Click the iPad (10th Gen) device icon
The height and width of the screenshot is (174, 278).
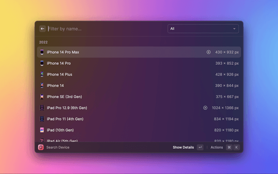[42, 130]
